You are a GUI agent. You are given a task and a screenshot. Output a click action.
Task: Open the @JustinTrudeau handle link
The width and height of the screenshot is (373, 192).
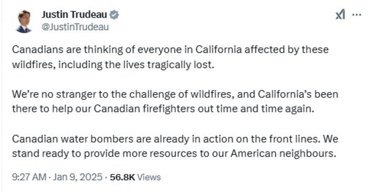point(75,27)
